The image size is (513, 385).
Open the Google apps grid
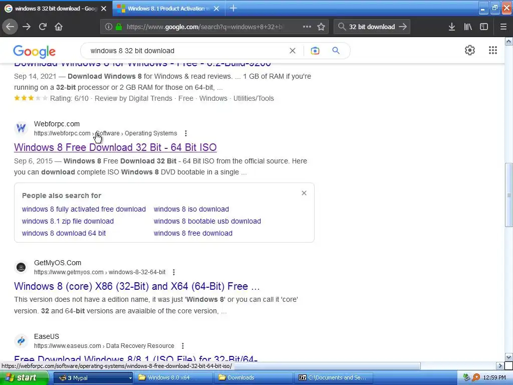point(493,50)
